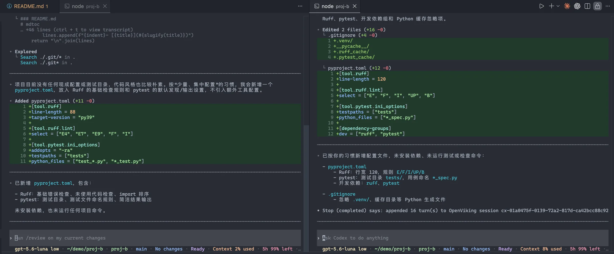Click '~/demo/proj-b' path in left status line
This screenshot has width=614, height=254.
85,249
